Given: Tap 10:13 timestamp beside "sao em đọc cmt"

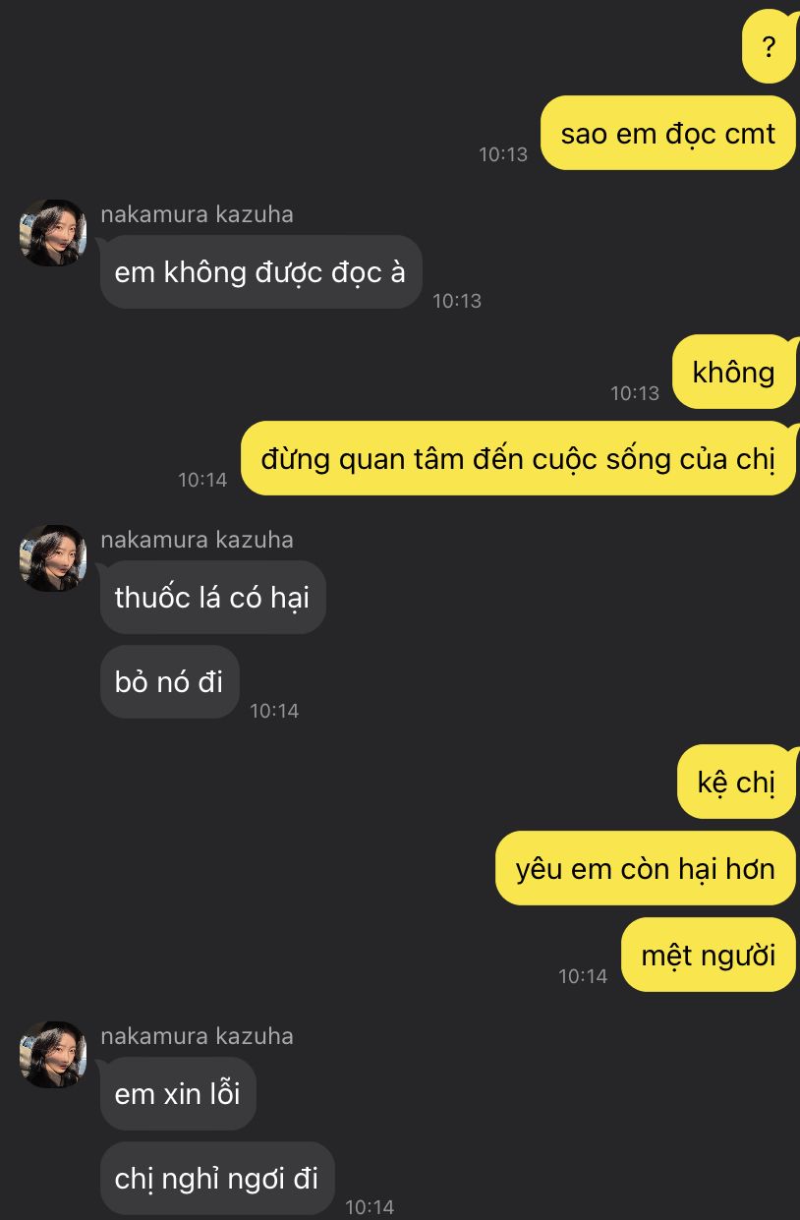Looking at the screenshot, I should [503, 154].
